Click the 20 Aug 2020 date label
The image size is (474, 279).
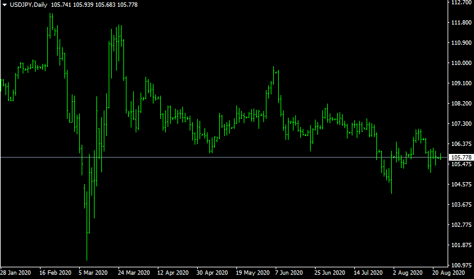[448, 273]
